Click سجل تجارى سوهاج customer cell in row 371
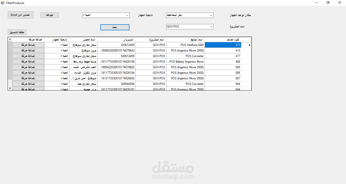This screenshot has height=184, width=346. point(83,45)
